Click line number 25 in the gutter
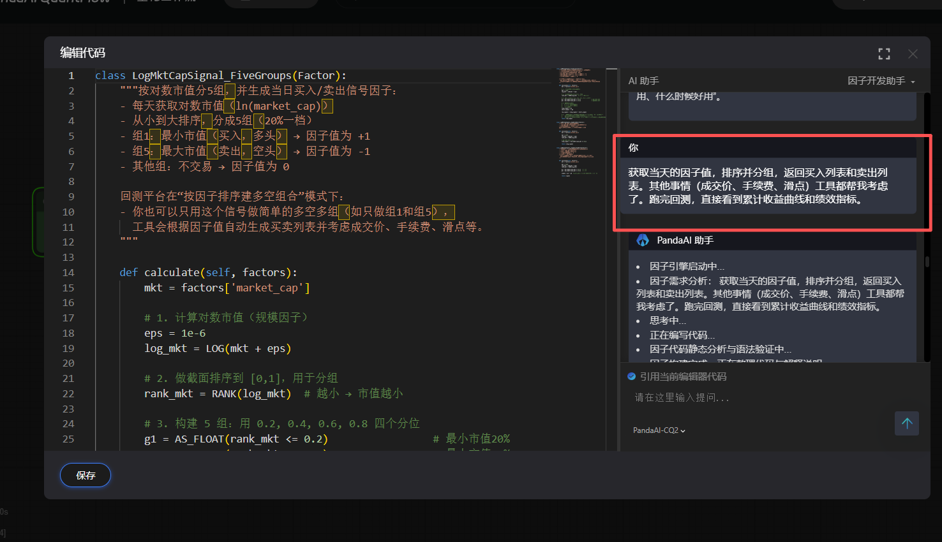942x542 pixels. pyautogui.click(x=68, y=439)
